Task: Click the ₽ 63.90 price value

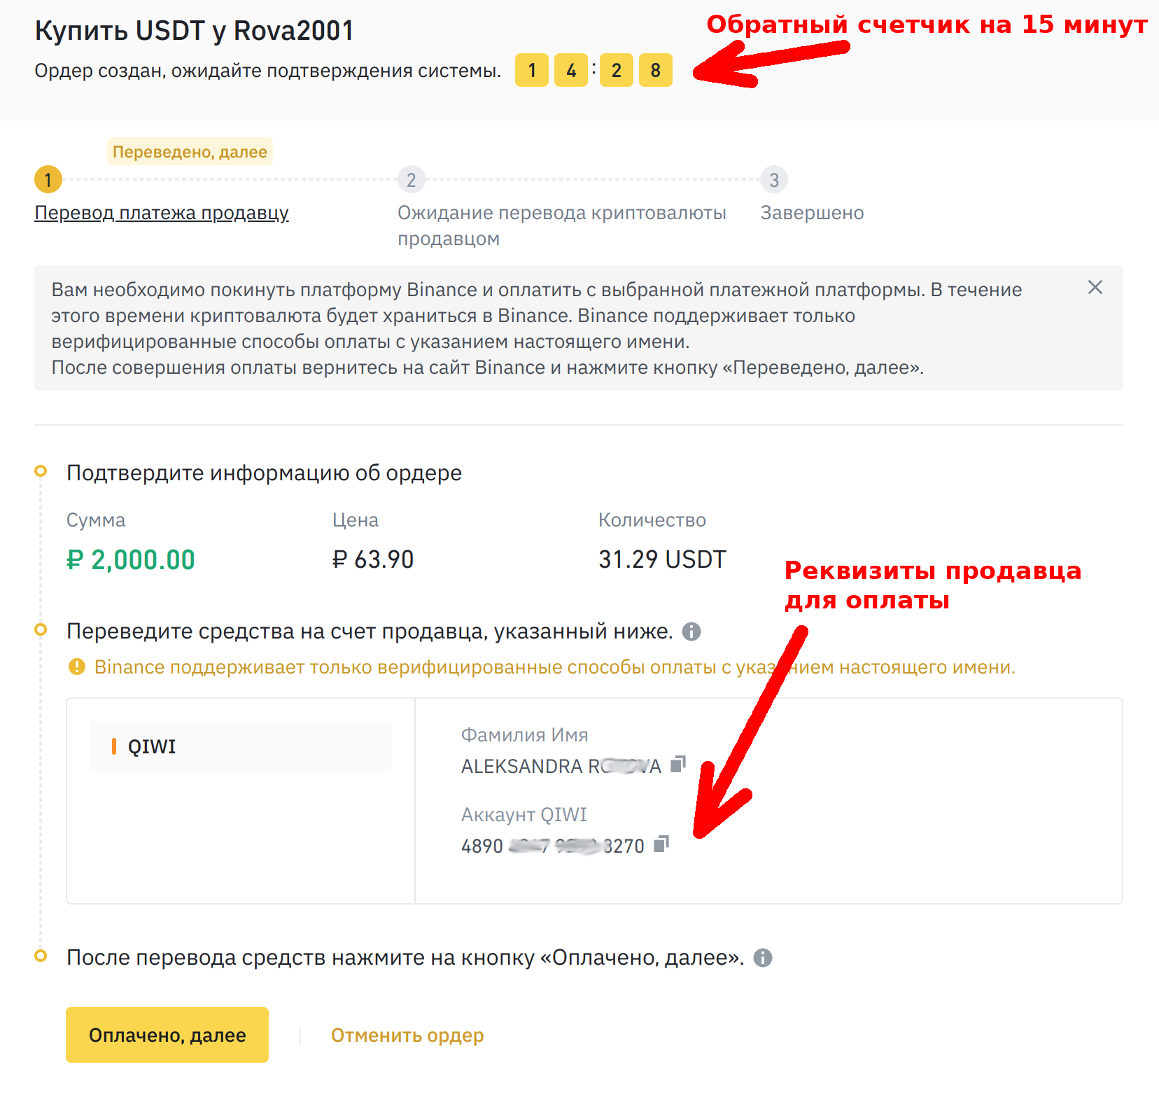Action: coord(373,559)
